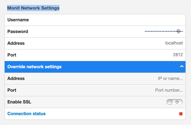Screen dimensions: 191x125
Task: Toggle the Enable SSL switch
Action: [x=175, y=102]
